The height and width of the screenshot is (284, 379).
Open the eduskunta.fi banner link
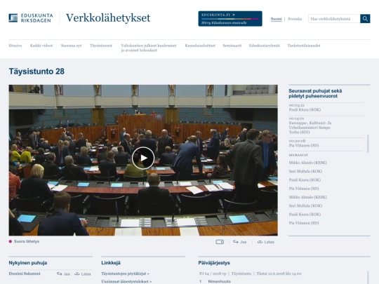point(230,19)
